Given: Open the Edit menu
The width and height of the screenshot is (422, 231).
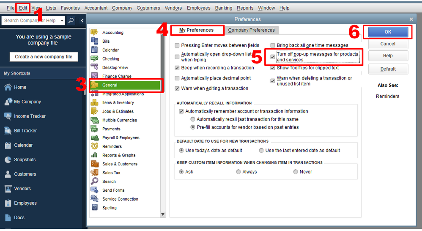Looking at the screenshot, I should (x=23, y=8).
